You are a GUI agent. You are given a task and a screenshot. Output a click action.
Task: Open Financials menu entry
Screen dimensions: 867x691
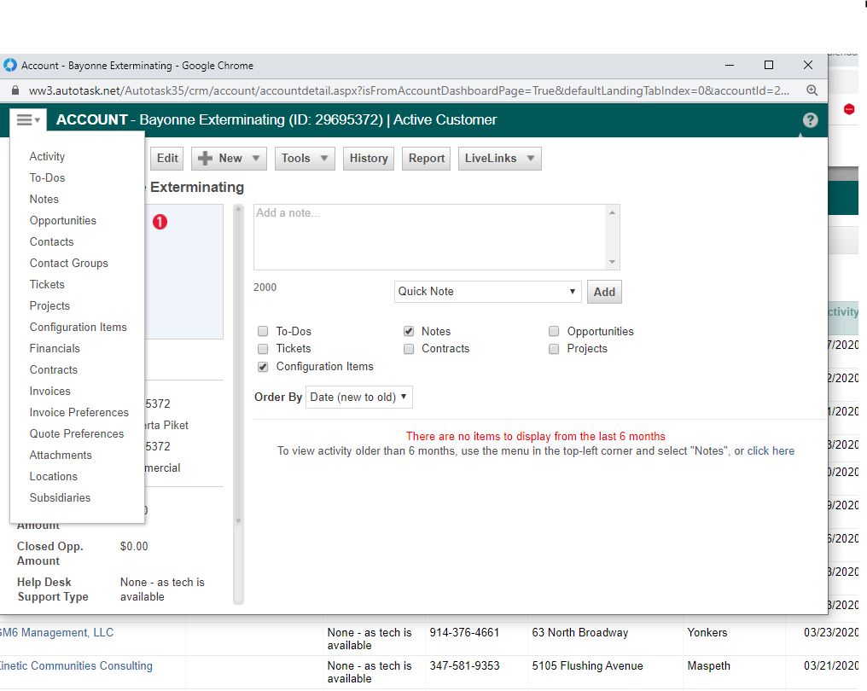(55, 348)
